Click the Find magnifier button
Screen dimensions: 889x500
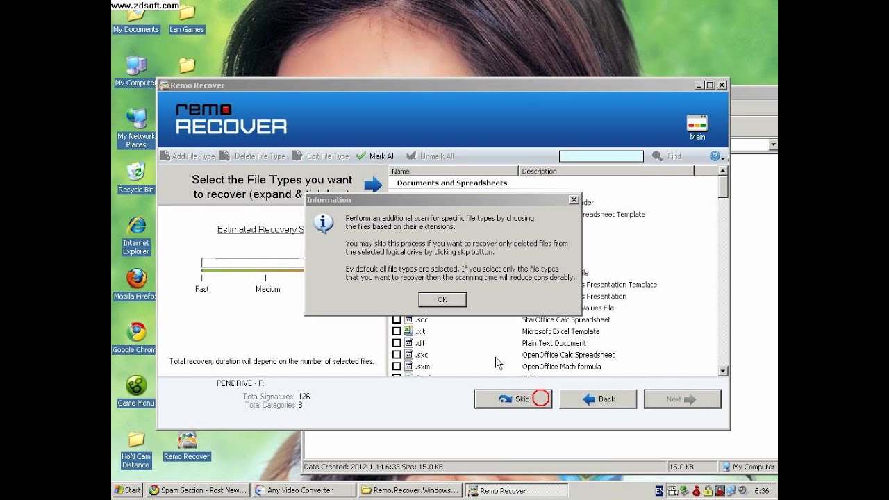pyautogui.click(x=666, y=156)
